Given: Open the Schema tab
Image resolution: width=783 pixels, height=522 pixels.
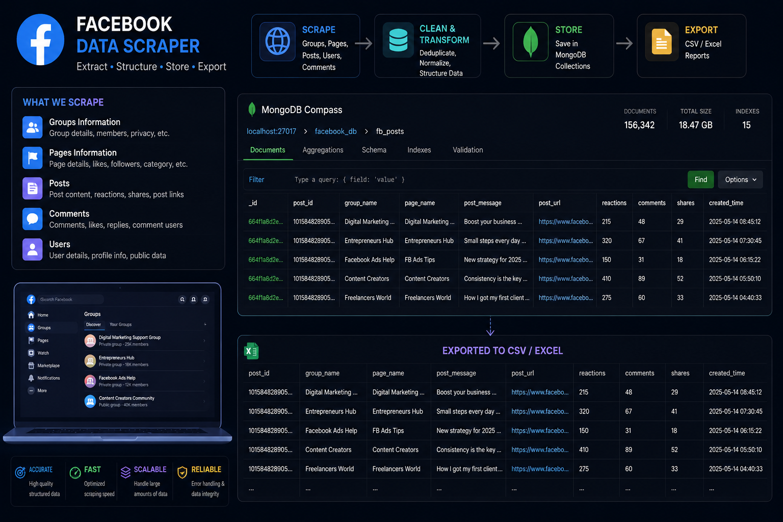Looking at the screenshot, I should click(x=374, y=150).
